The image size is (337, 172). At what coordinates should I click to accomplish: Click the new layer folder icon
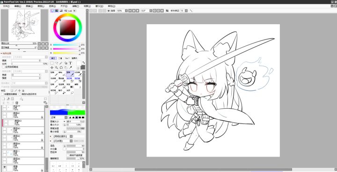12,99
